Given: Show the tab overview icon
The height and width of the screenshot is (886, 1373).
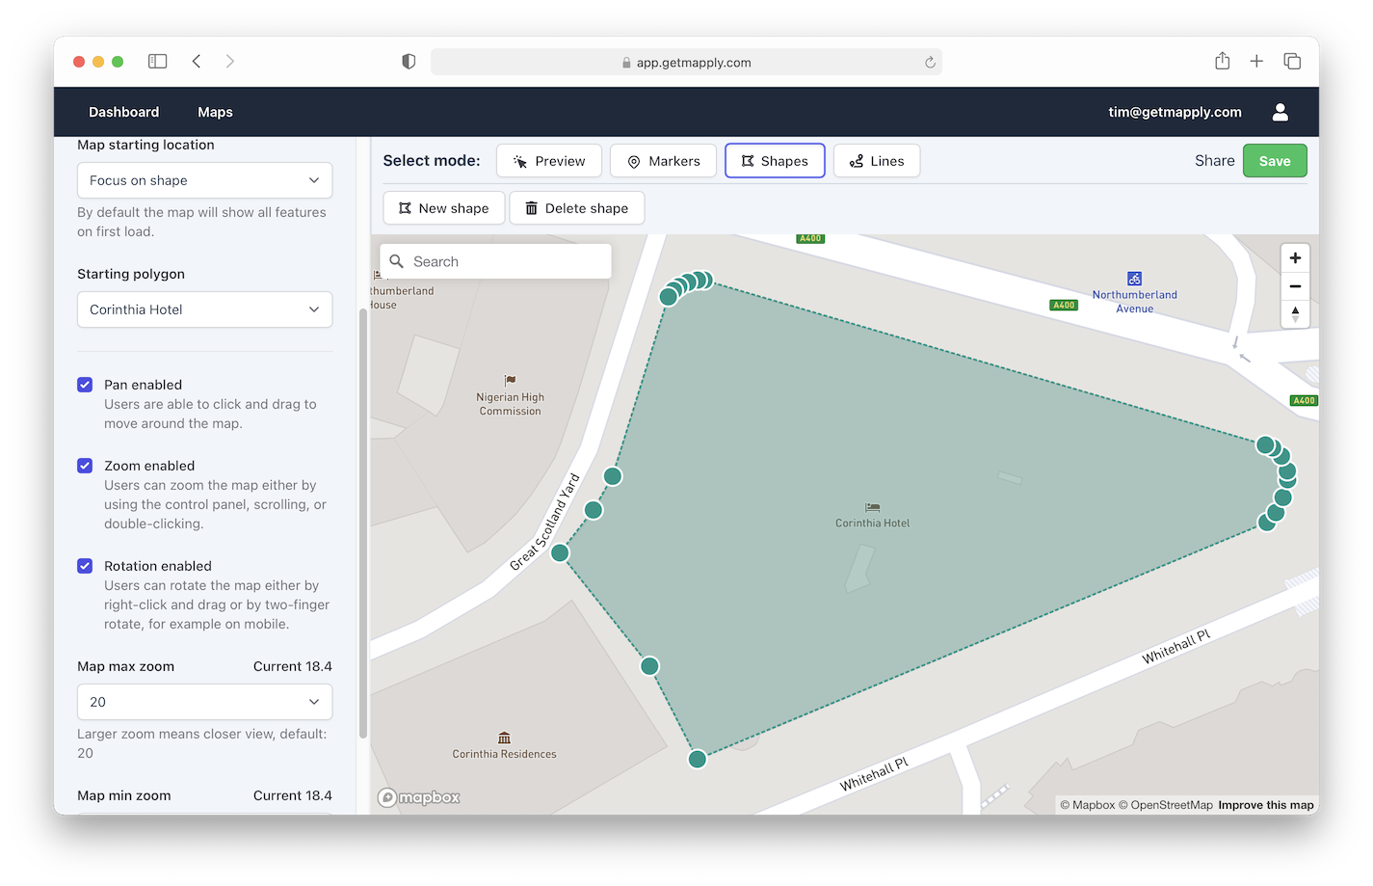Looking at the screenshot, I should tap(1292, 61).
